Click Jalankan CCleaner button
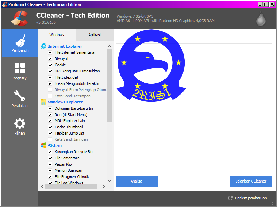The height and width of the screenshot is (207, 277). tap(251, 181)
